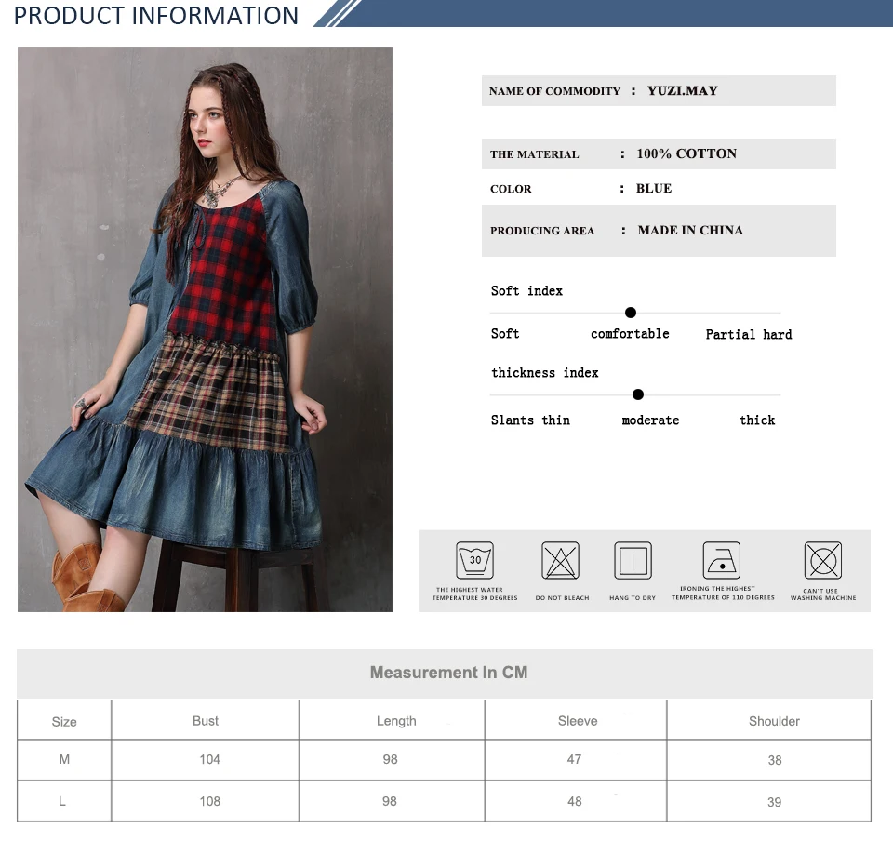Click THE HIGHEST WATER TEMPERATURE 30 DEGREES caption
This screenshot has width=893, height=854.
[x=474, y=594]
